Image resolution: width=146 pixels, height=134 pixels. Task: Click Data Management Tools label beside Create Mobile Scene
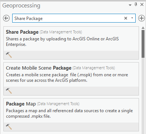coord(94,68)
